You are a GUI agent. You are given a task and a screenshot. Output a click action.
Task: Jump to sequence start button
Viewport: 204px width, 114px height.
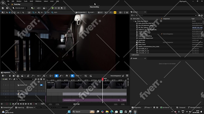coord(13,104)
